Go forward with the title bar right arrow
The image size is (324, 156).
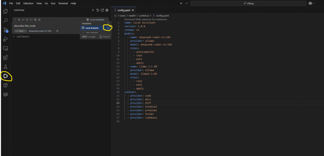186,3
